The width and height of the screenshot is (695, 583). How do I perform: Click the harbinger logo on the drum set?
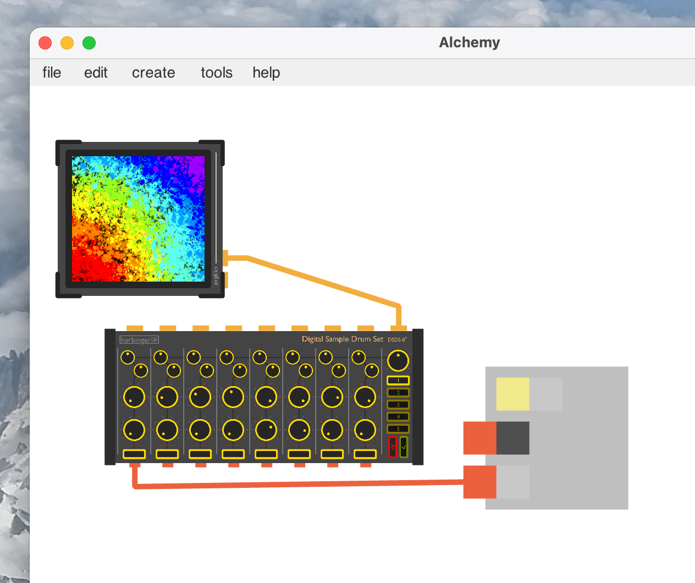tap(139, 340)
